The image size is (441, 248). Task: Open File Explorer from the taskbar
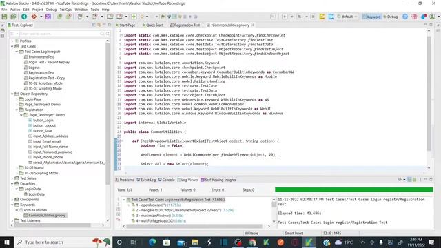point(195,242)
